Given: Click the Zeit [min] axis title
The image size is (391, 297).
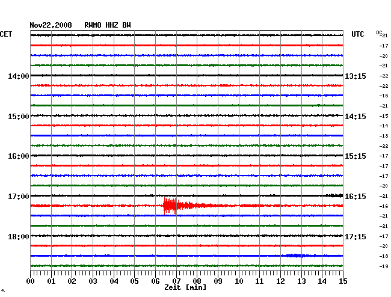Looking at the screenshot, I should point(185,287).
